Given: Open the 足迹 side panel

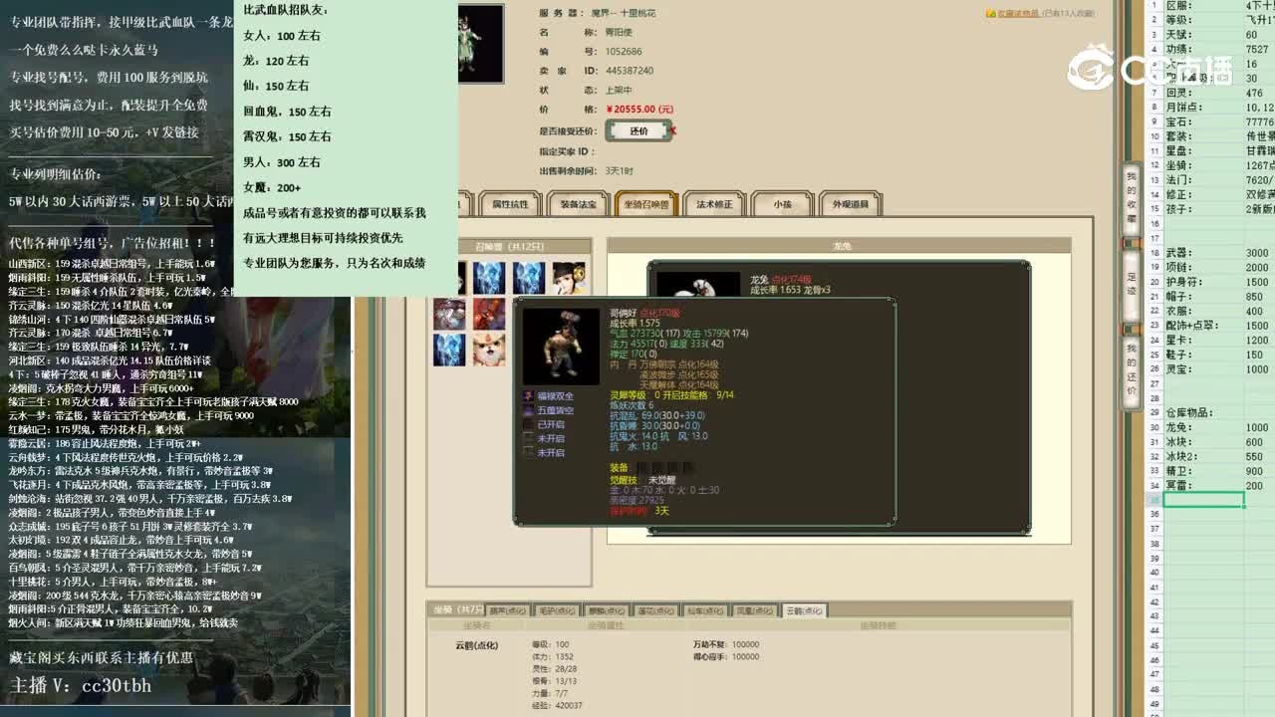Looking at the screenshot, I should point(1132,283).
